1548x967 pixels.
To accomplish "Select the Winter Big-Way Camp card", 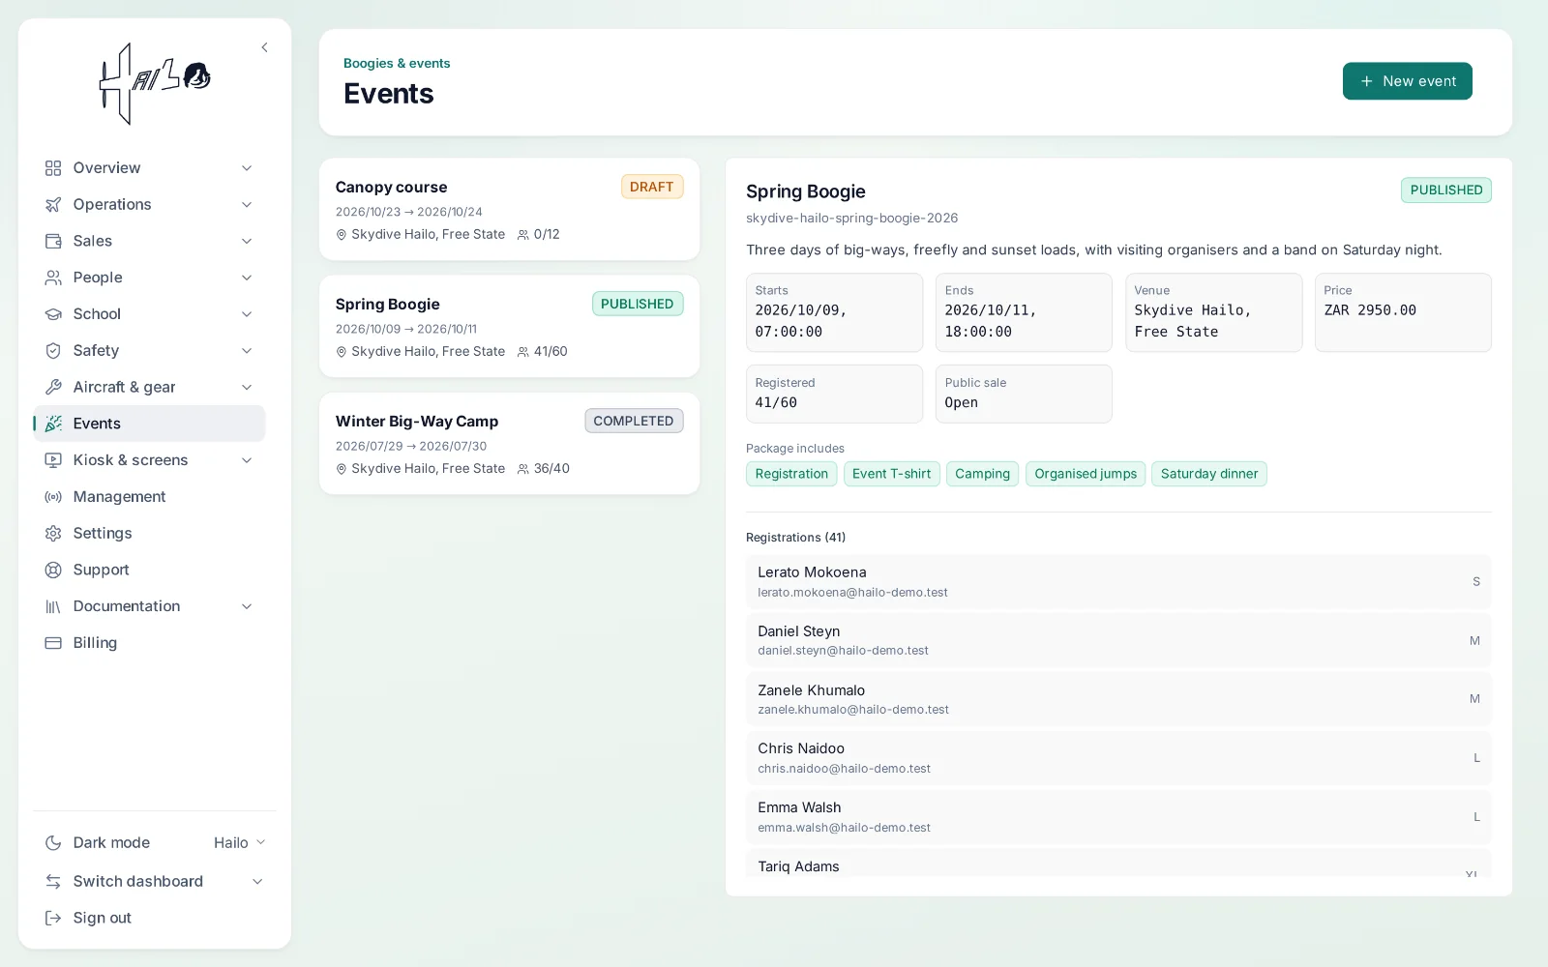I will [x=509, y=443].
